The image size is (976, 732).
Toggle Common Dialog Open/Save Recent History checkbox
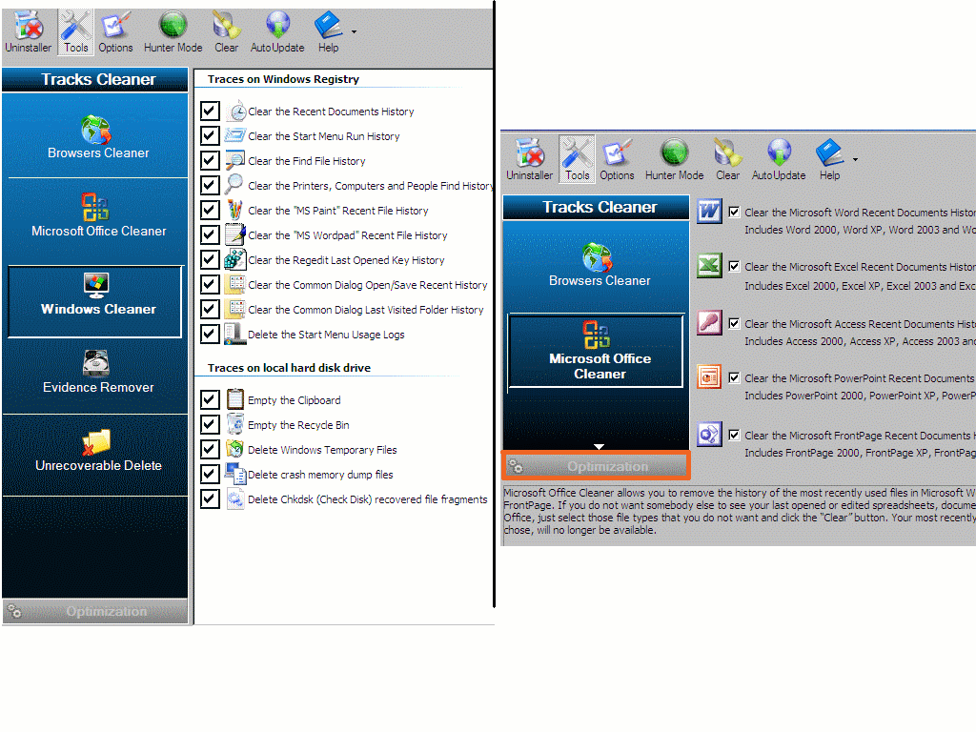tap(210, 284)
